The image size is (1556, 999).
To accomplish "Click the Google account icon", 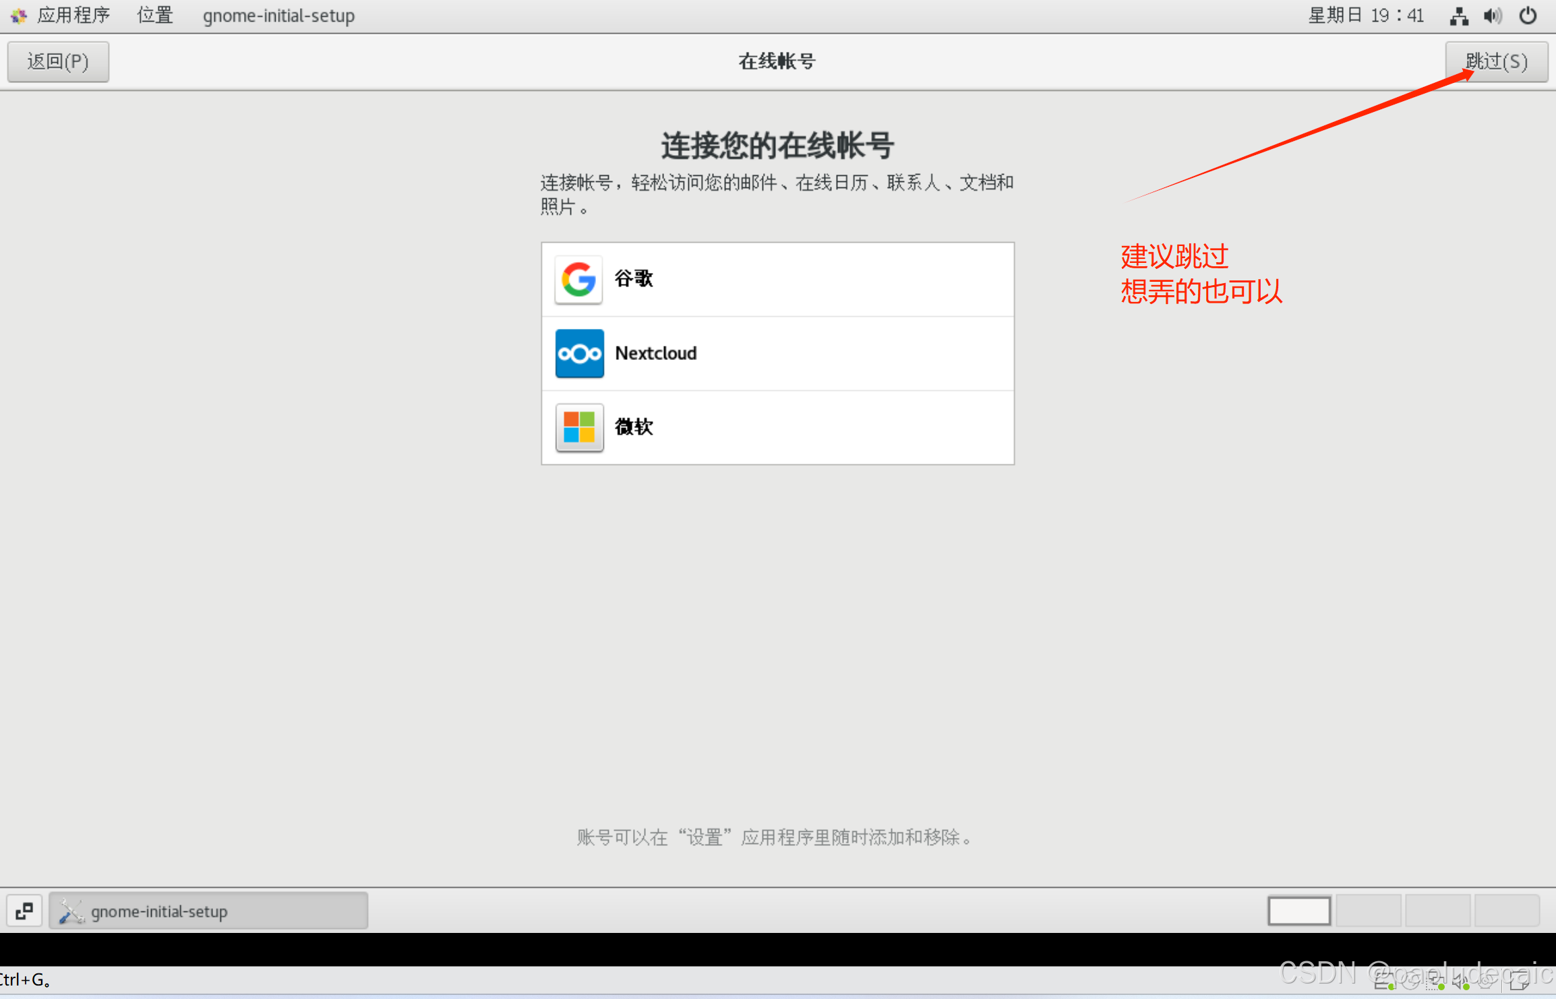I will (x=578, y=279).
